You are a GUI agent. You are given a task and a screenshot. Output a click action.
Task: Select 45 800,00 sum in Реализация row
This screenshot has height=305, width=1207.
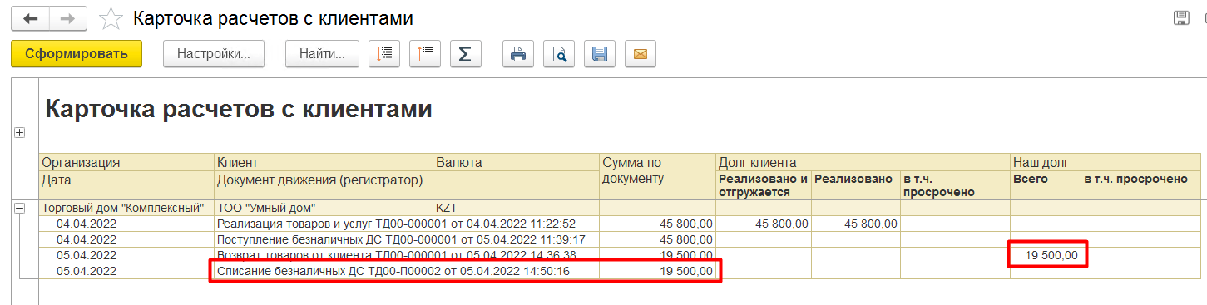tap(657, 223)
